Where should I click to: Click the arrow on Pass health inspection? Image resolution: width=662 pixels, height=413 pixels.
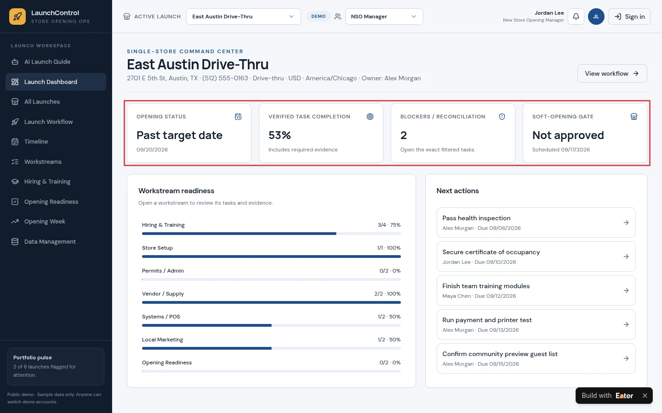[626, 223]
